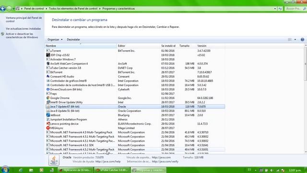Open the view options dropdown arrow

[x=295, y=39]
